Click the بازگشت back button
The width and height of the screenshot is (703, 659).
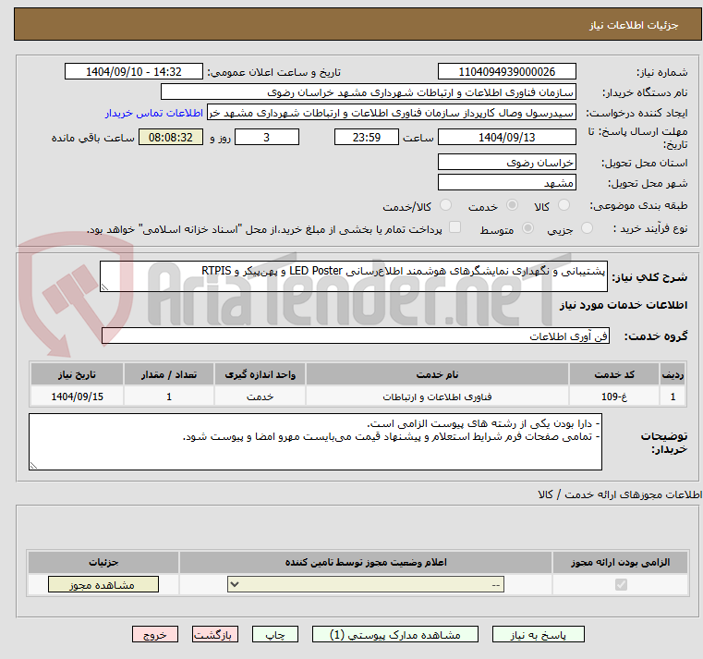215,636
